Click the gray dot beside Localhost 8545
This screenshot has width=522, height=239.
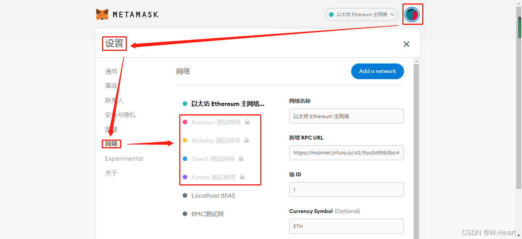pos(185,195)
